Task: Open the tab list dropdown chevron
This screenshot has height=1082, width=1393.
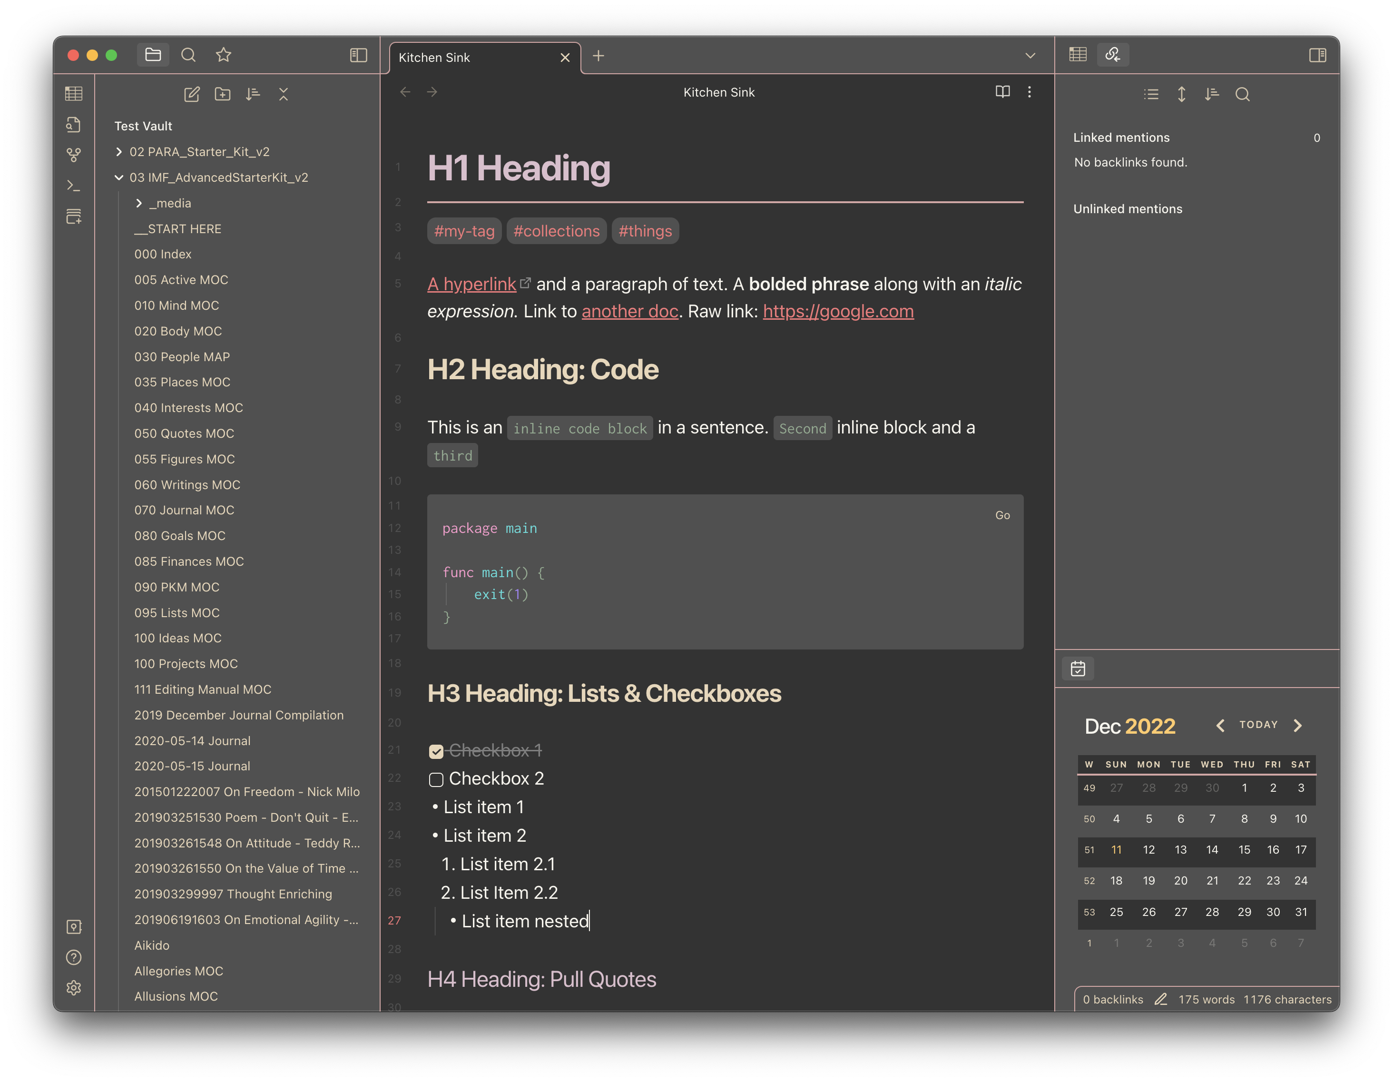Action: point(1030,56)
